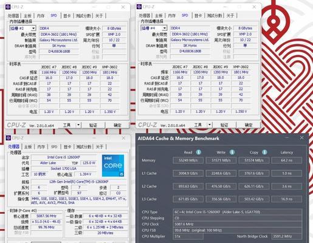Close the slot #4 CPU-Z window
The height and width of the screenshot is (243, 313).
click(254, 7)
